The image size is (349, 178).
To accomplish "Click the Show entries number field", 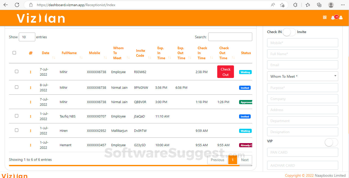I will 27,37.
